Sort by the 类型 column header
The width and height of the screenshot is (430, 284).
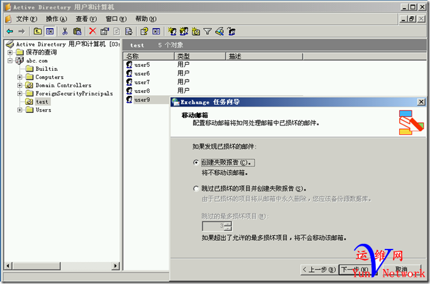[200, 56]
